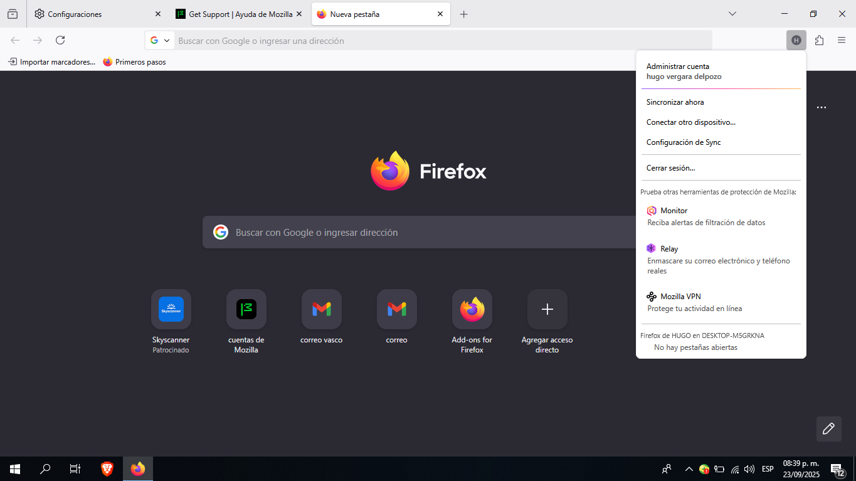
Task: Open the Relay email masking entry
Action: tap(721, 260)
